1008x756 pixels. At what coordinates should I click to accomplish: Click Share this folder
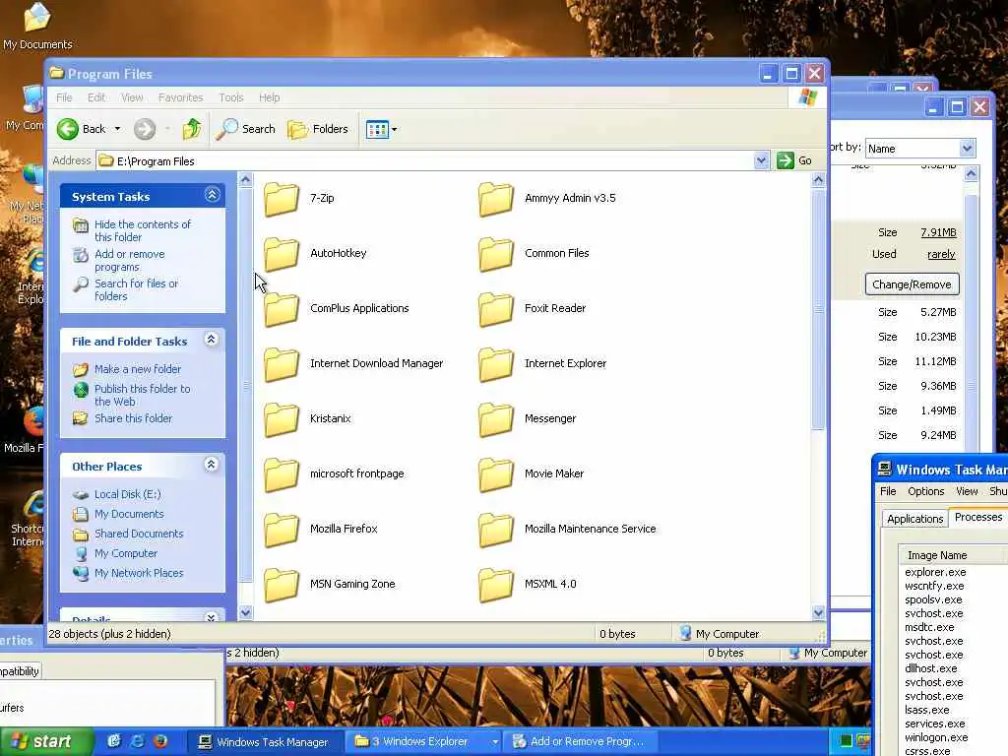click(133, 418)
